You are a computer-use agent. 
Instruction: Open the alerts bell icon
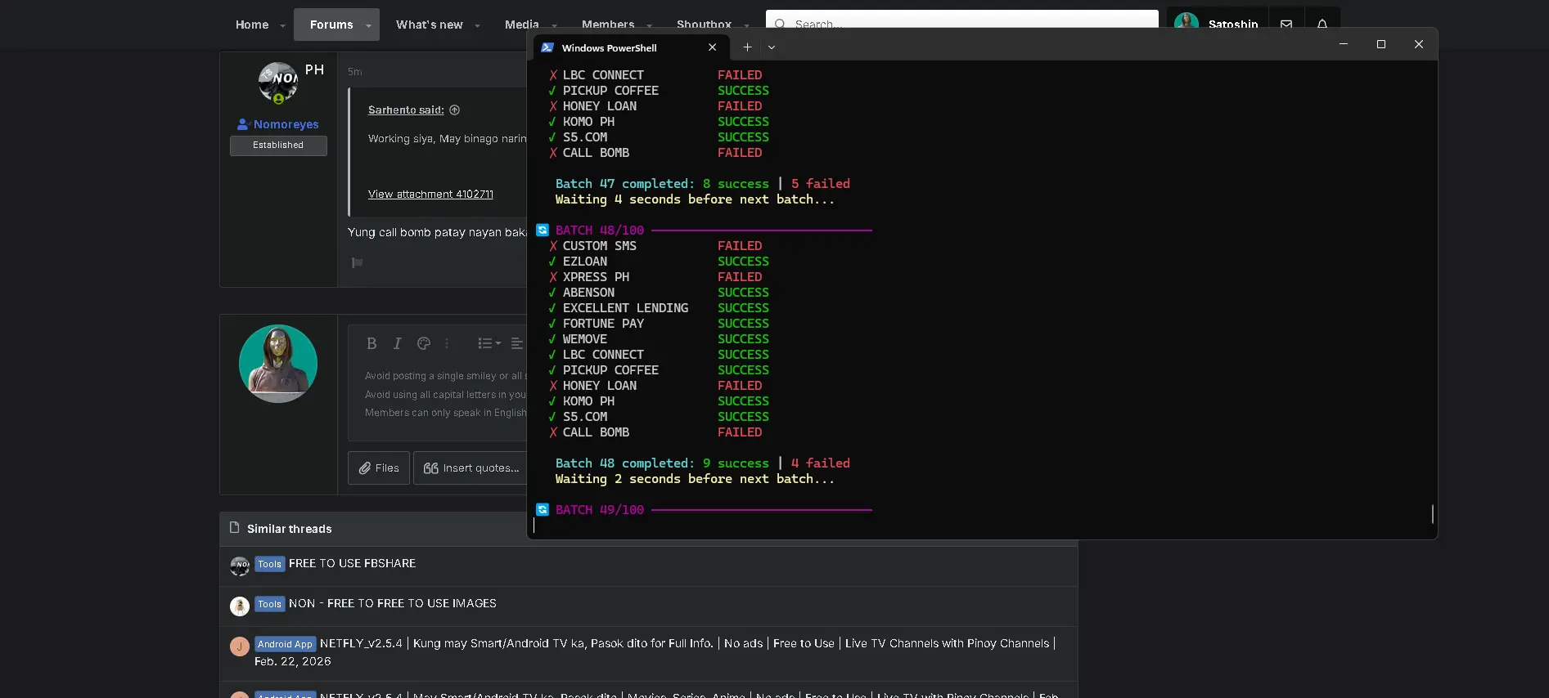[x=1322, y=25]
